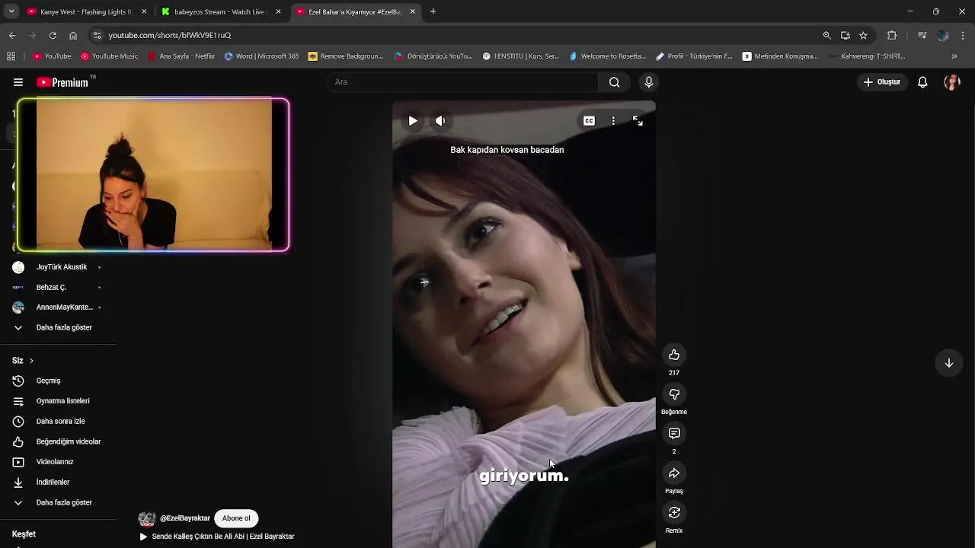This screenshot has width=975, height=548.
Task: Subscribe with Abone ol button
Action: (x=236, y=518)
